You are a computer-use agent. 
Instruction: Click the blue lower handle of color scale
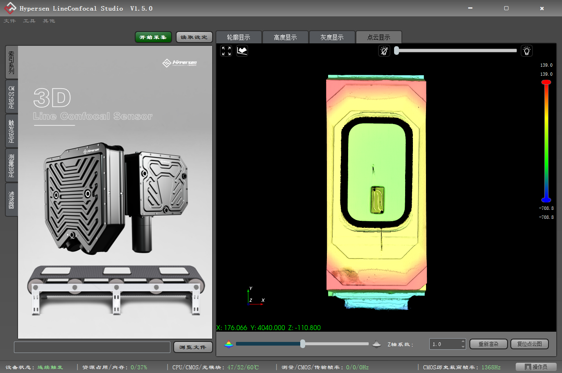coord(546,200)
